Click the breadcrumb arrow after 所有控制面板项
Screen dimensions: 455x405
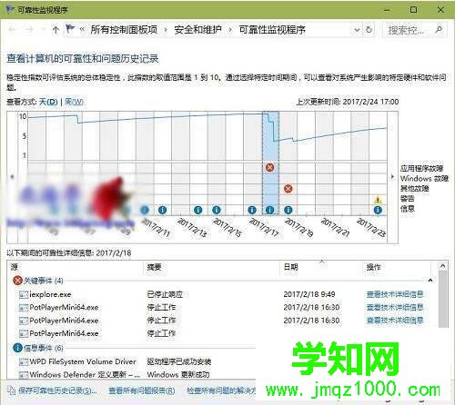(x=166, y=30)
